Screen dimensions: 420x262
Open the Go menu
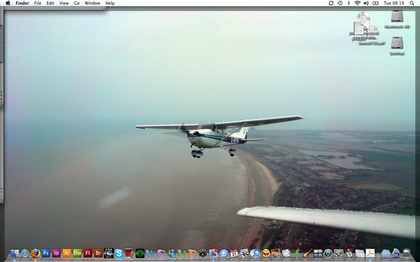(76, 3)
